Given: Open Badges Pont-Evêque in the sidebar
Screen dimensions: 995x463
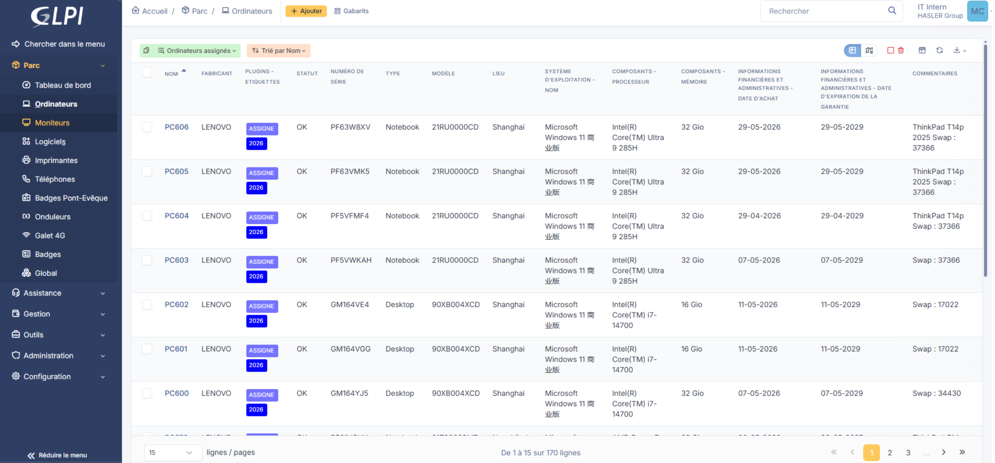Looking at the screenshot, I should pos(71,198).
